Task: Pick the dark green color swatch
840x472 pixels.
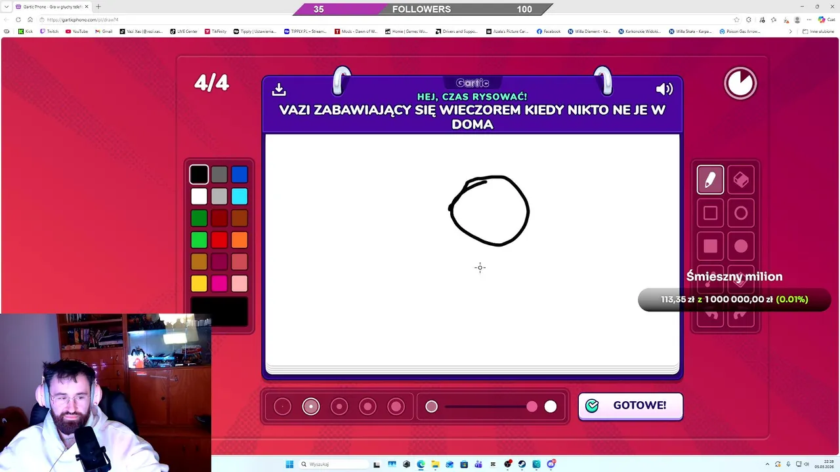Action: (199, 218)
